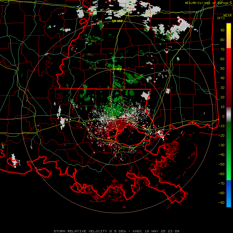Select the 60 value on velocity scale
Viewport: 233px width, 233px height.
[222, 59]
